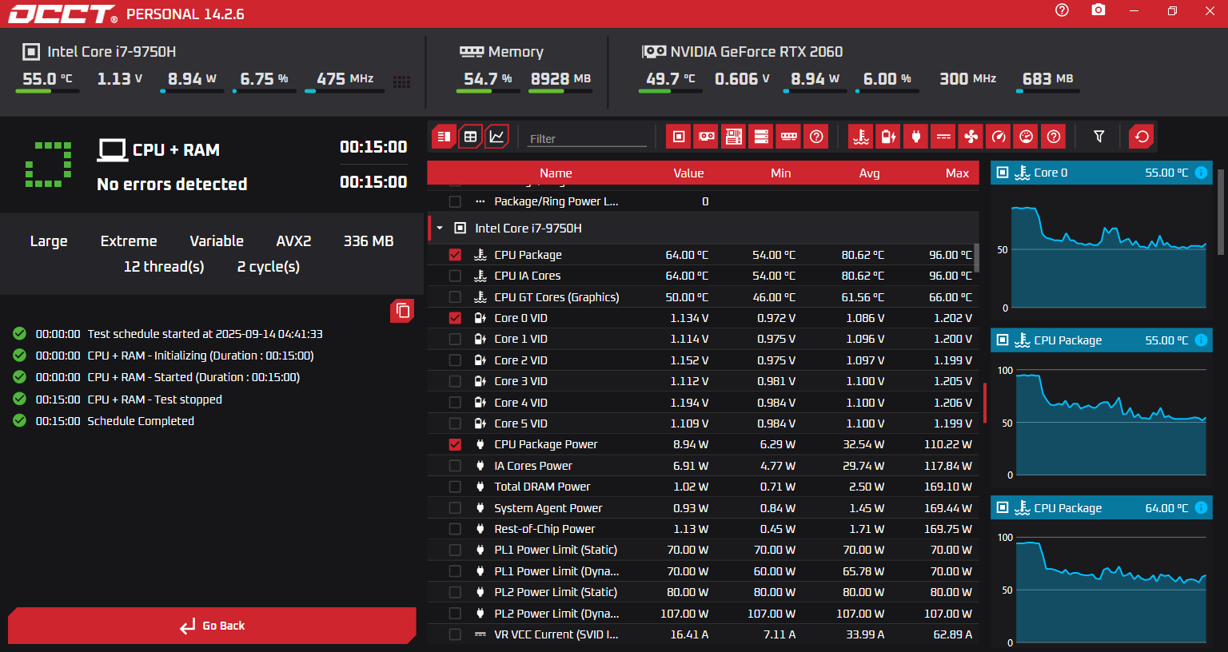
Task: Toggle the GPU graphics card filter icon
Action: 706,137
